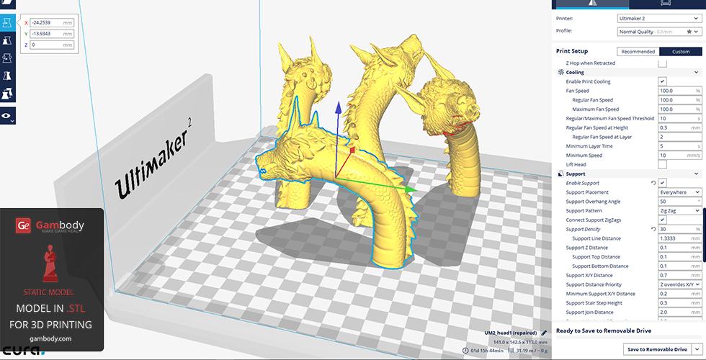706x360 pixels.
Task: Click the filament length icon
Action: [x=511, y=350]
